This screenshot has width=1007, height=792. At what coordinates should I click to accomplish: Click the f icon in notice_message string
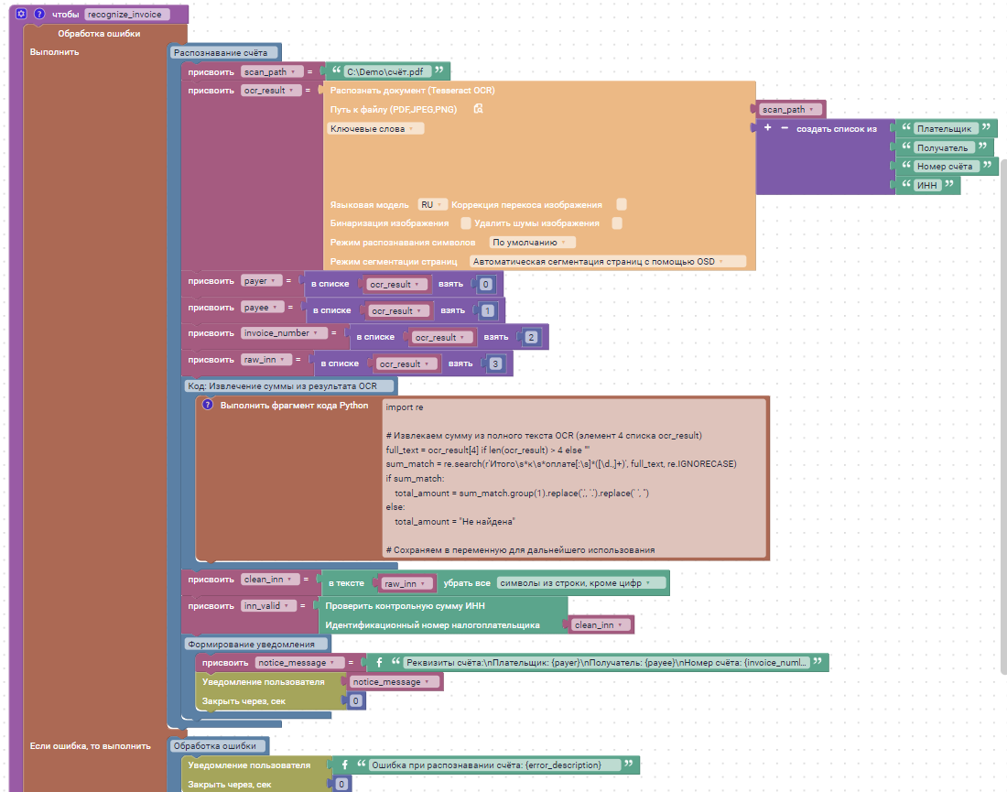(x=379, y=662)
